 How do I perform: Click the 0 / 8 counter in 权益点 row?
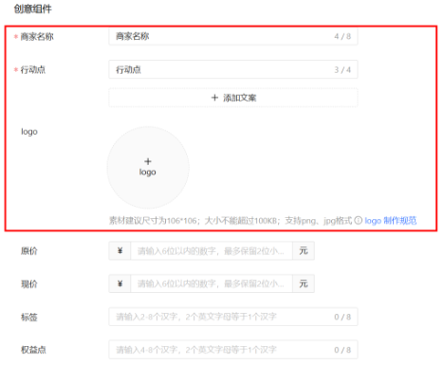click(x=342, y=350)
